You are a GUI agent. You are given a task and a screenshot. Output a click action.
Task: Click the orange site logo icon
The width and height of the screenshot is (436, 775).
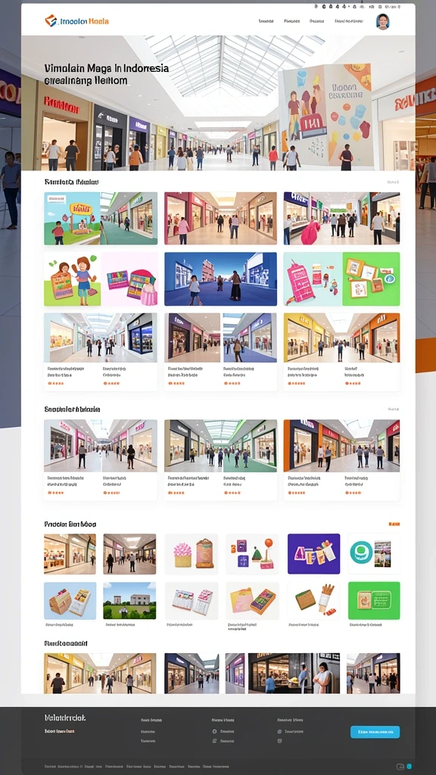[51, 20]
